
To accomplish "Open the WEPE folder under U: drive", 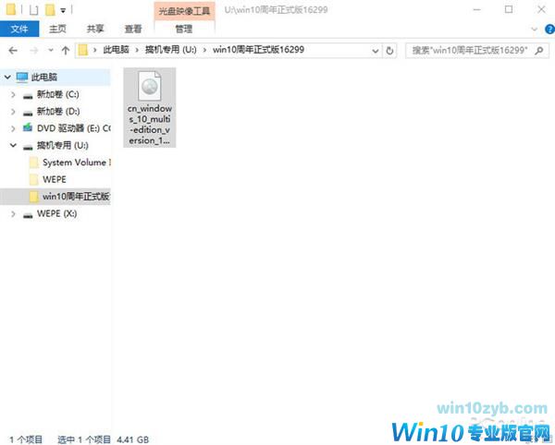I will coord(55,179).
